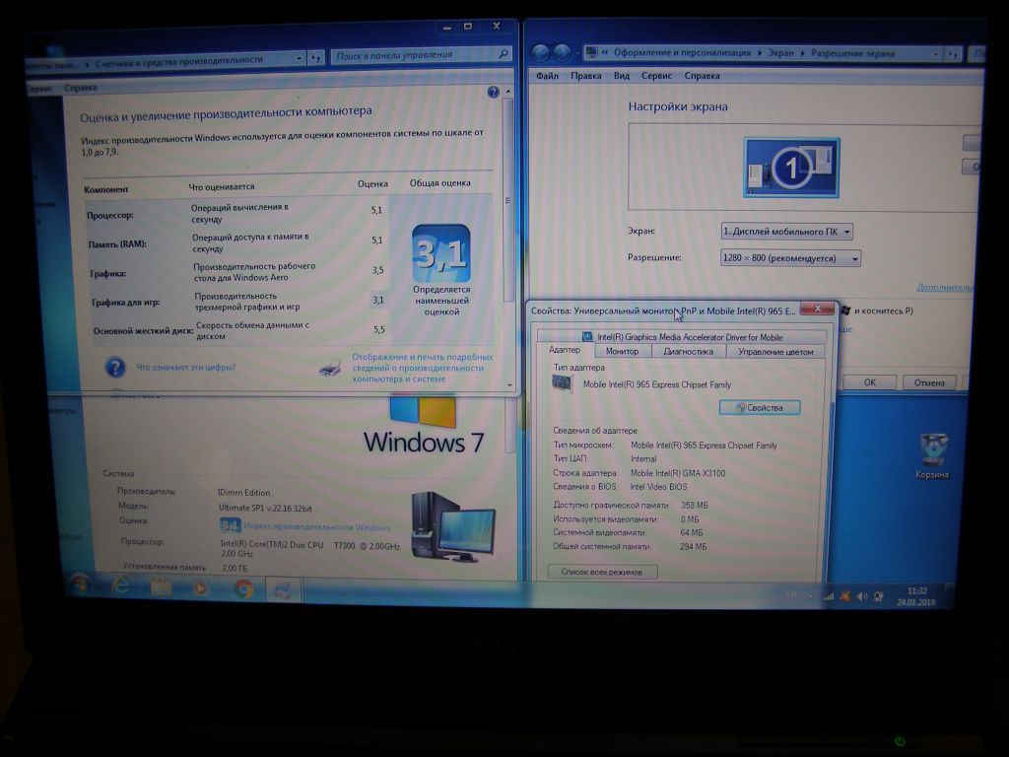This screenshot has width=1009, height=757.
Task: Open the Экран display dropdown
Action: (x=786, y=231)
